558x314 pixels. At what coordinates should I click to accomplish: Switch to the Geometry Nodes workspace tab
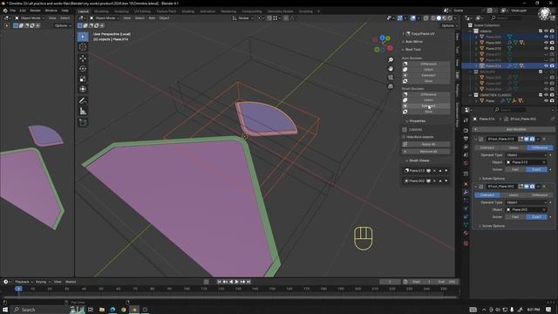point(280,11)
